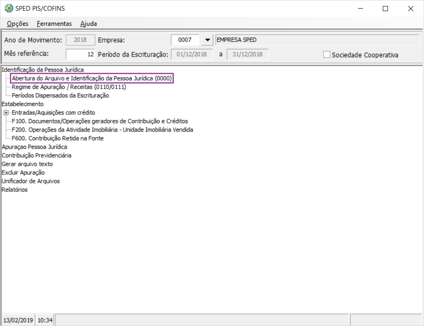Viewport: 424px width, 326px height.
Task: Expand Entradas/Aquisições com crédito node
Action: [6, 113]
